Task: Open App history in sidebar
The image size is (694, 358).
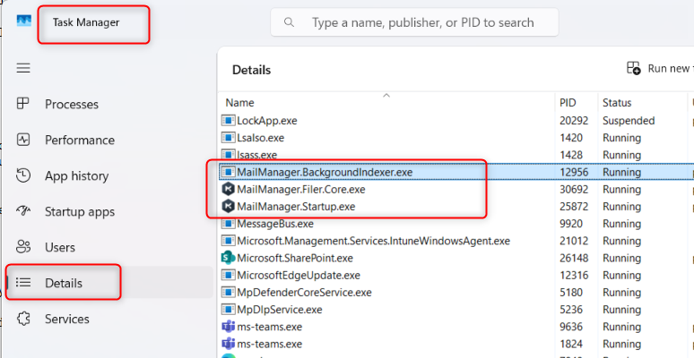Action: (x=77, y=175)
